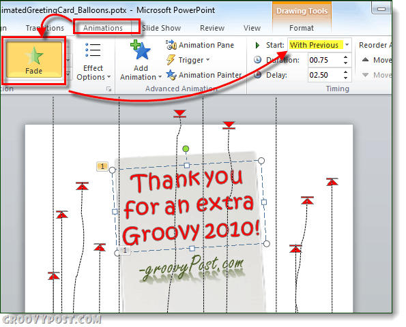Click the top-middle resize handle

(x=187, y=165)
